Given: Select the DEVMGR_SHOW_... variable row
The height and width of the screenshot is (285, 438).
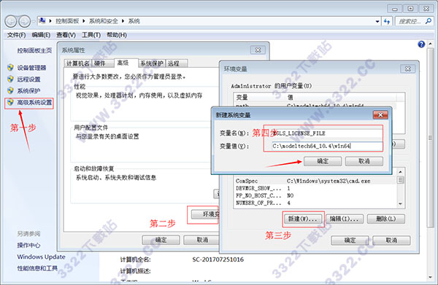Looking at the screenshot, I should [x=315, y=188].
